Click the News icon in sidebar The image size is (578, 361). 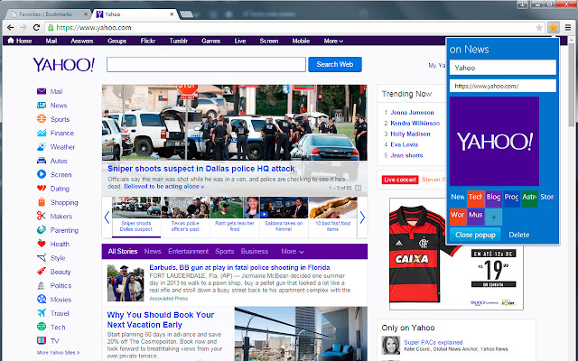tap(42, 106)
